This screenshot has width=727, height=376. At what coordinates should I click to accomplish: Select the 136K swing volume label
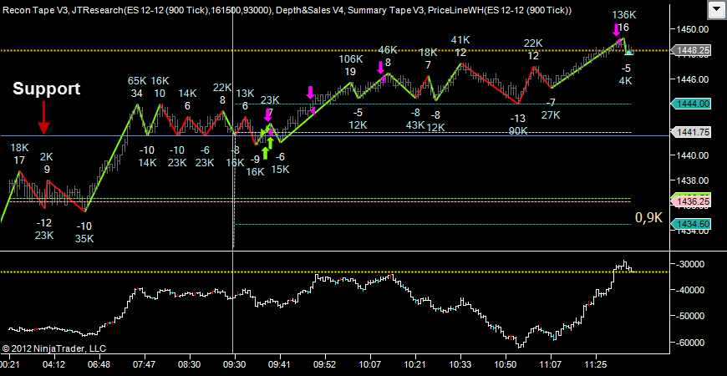coord(624,15)
